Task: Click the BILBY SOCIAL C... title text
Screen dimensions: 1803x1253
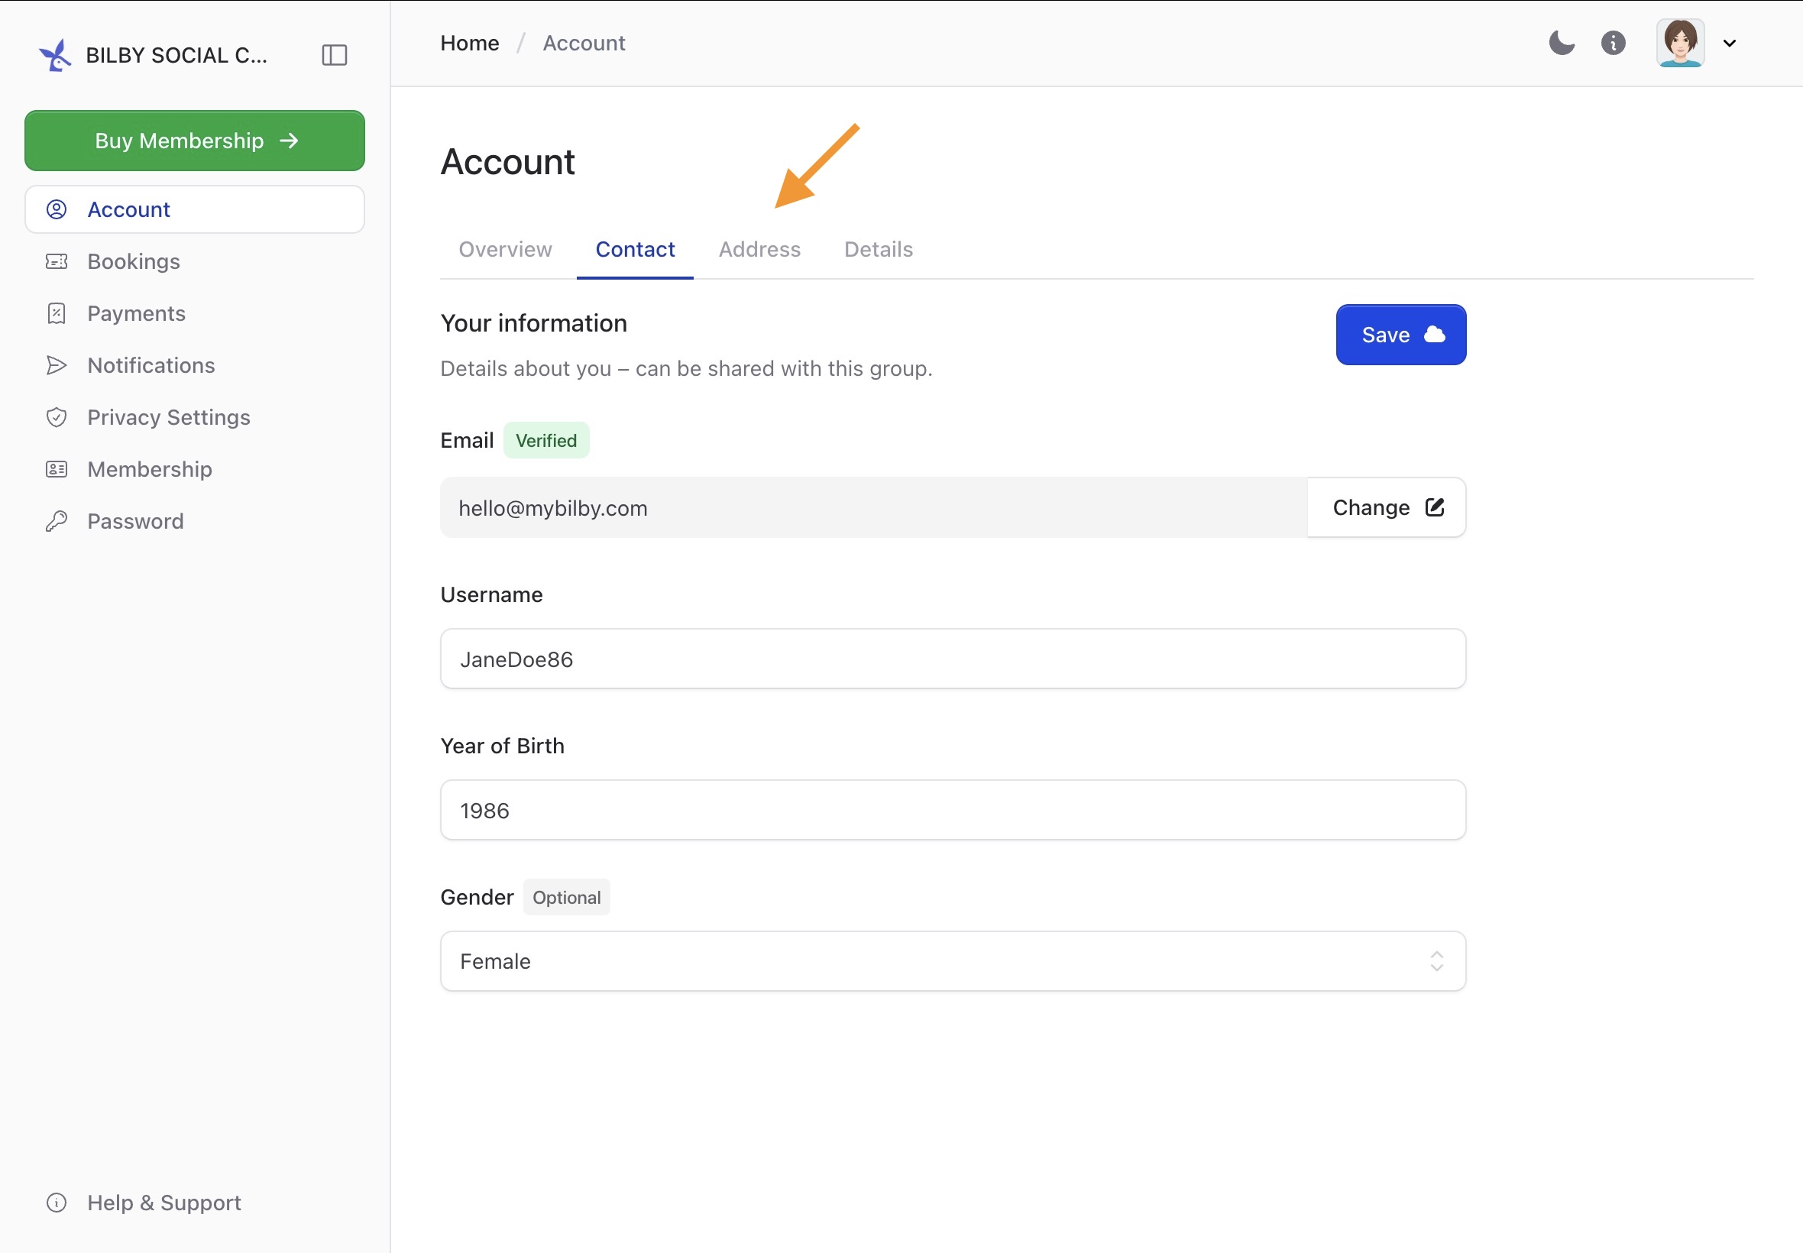Action: click(176, 55)
